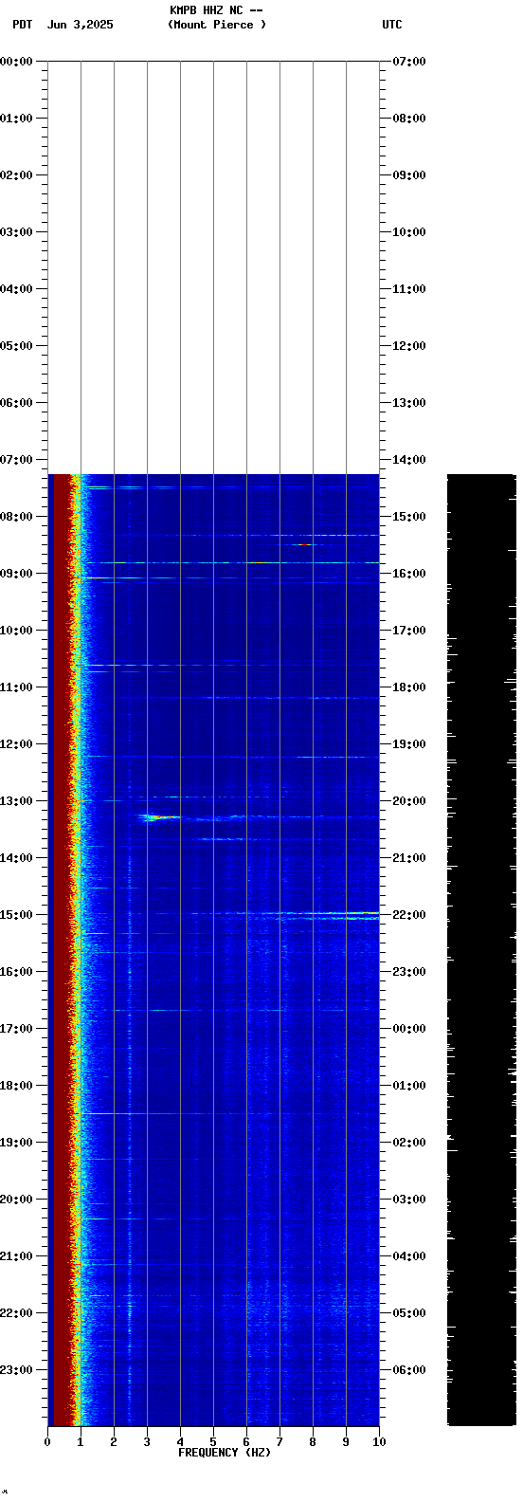
Task: Click the UTC timezone label
Action: pos(392,25)
